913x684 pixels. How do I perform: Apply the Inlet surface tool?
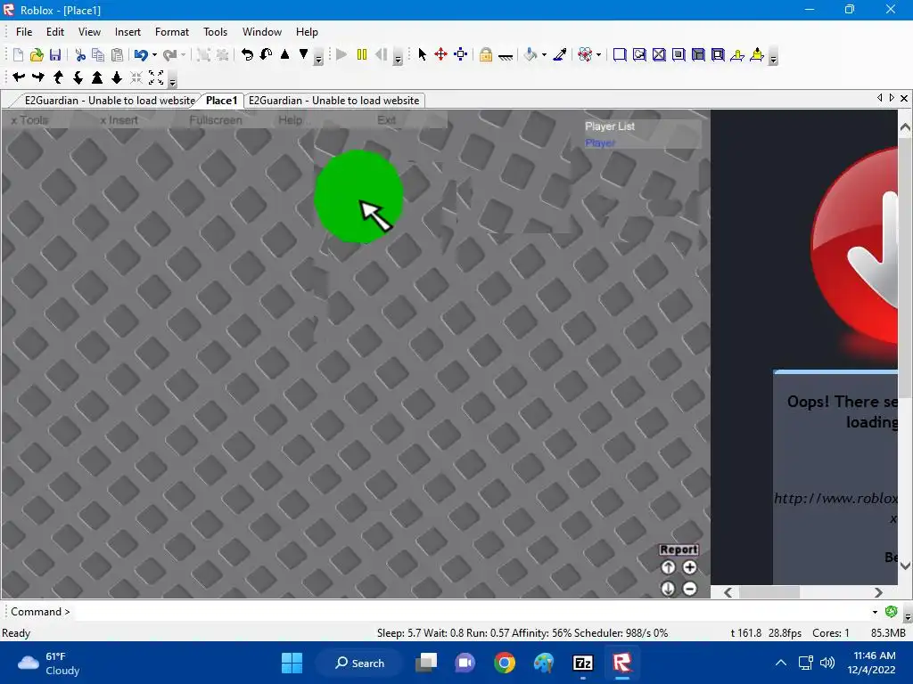(x=698, y=54)
